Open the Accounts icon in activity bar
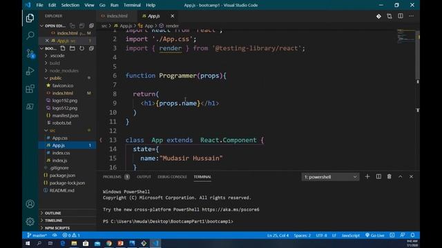This screenshot has width=442, height=248. coord(30,204)
